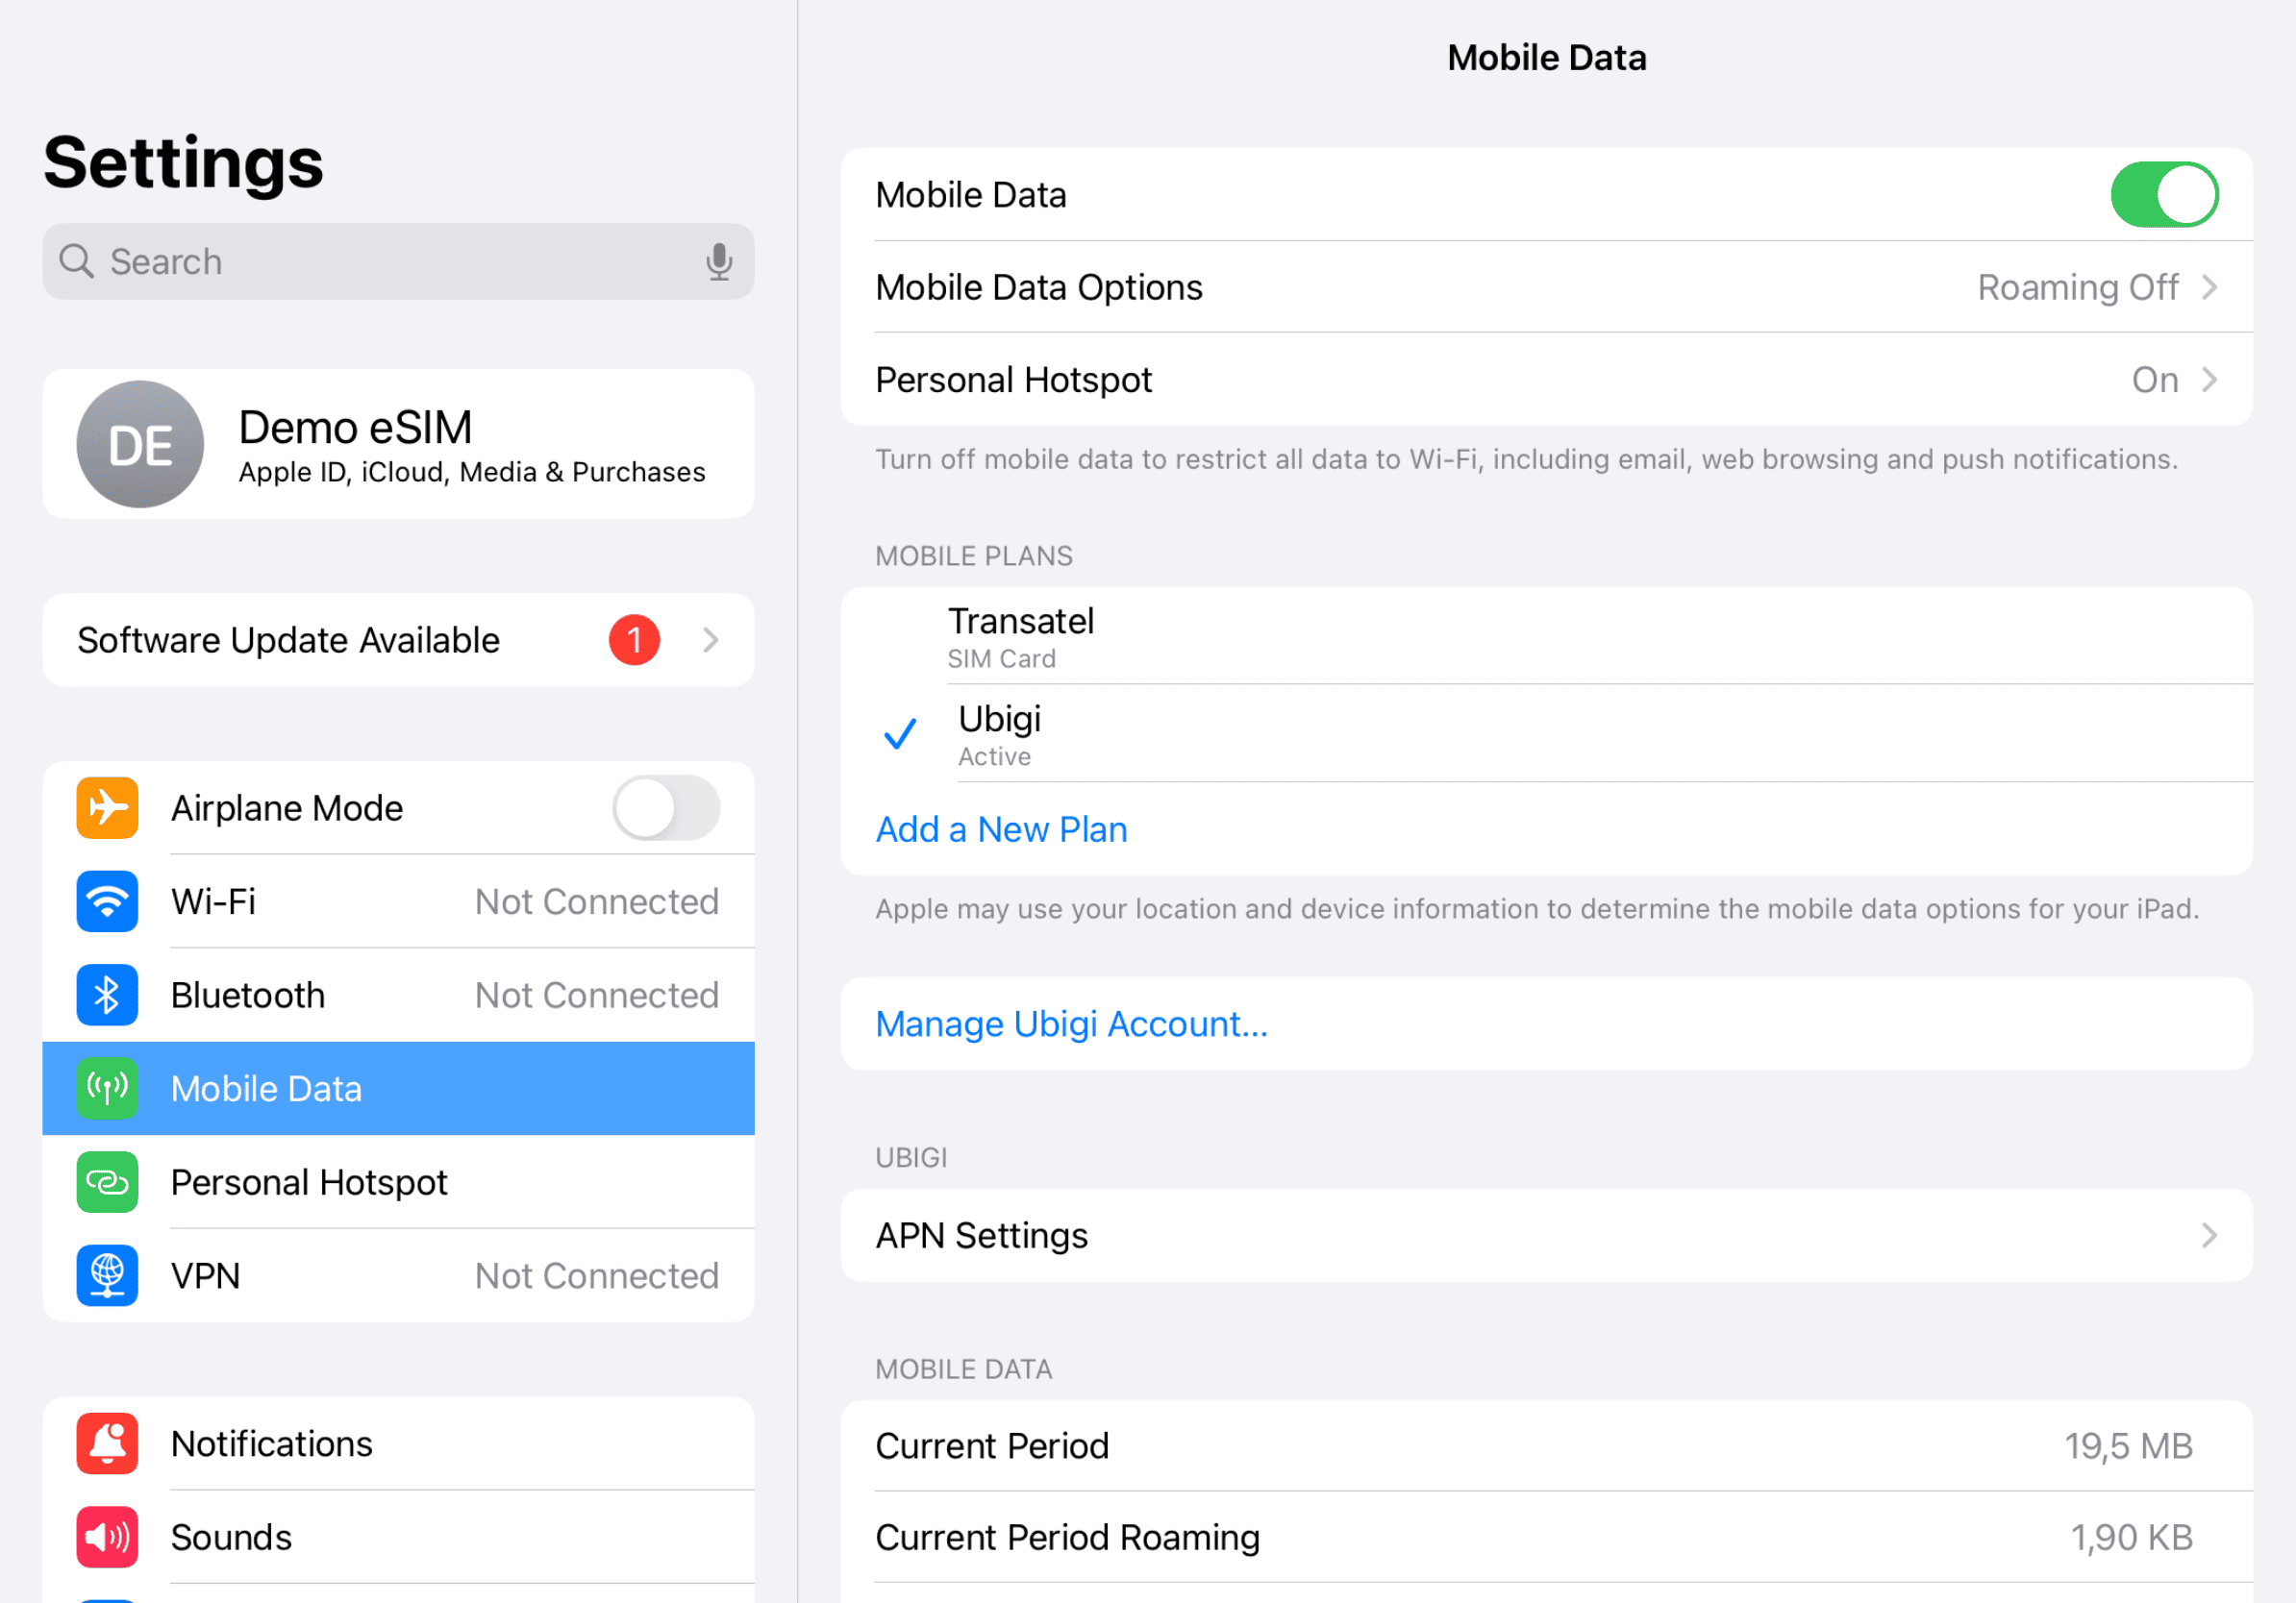
Task: Tap VPN Not Connected status
Action: pos(597,1276)
